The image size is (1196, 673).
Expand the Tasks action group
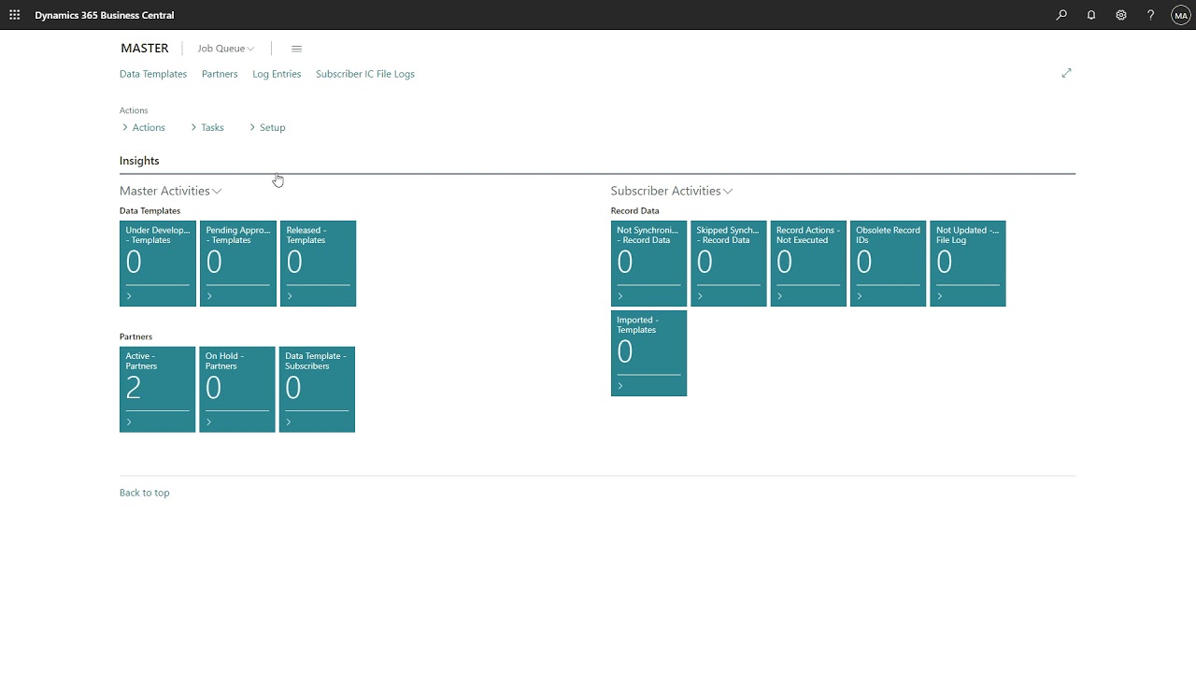(207, 127)
